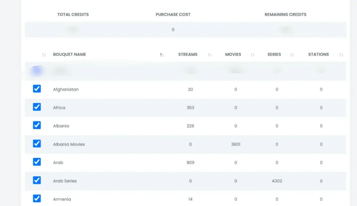The image size is (357, 206).
Task: Click the blurred select-all checkbox row
Action: pyautogui.click(x=37, y=71)
